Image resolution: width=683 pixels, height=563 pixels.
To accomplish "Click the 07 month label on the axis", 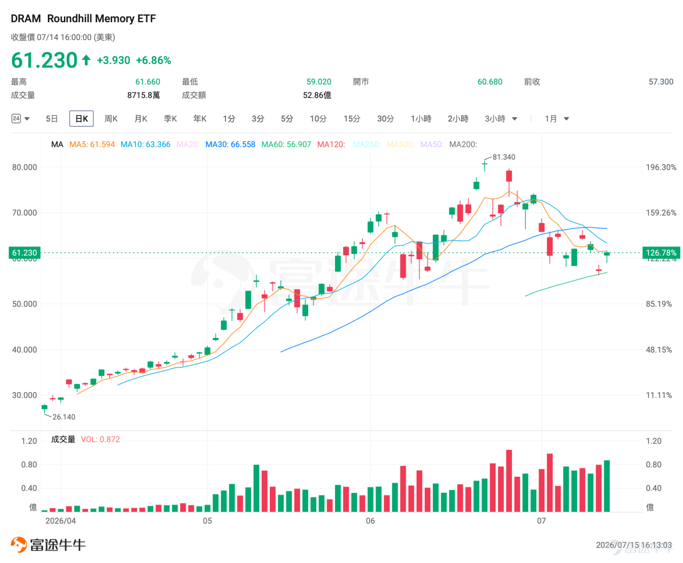I will (x=541, y=521).
